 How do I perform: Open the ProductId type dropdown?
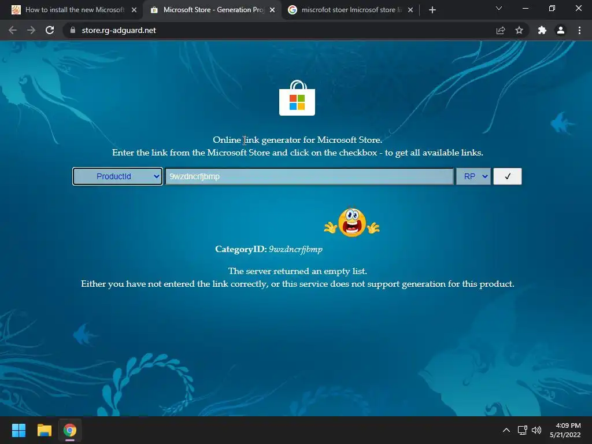tap(117, 176)
